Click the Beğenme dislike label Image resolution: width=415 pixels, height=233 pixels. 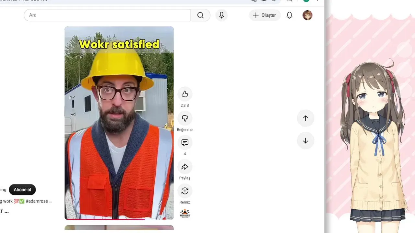tap(185, 130)
